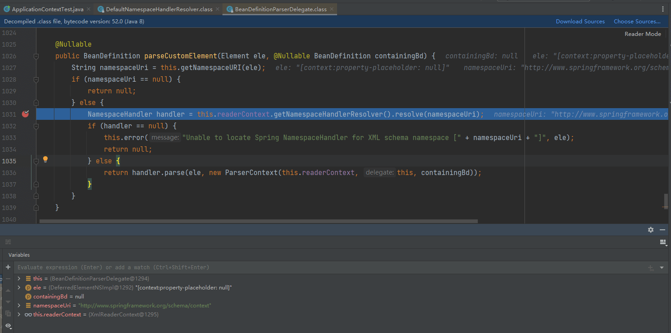Hide the debug tool window with minimize icon
This screenshot has height=333, width=671.
pyautogui.click(x=662, y=230)
